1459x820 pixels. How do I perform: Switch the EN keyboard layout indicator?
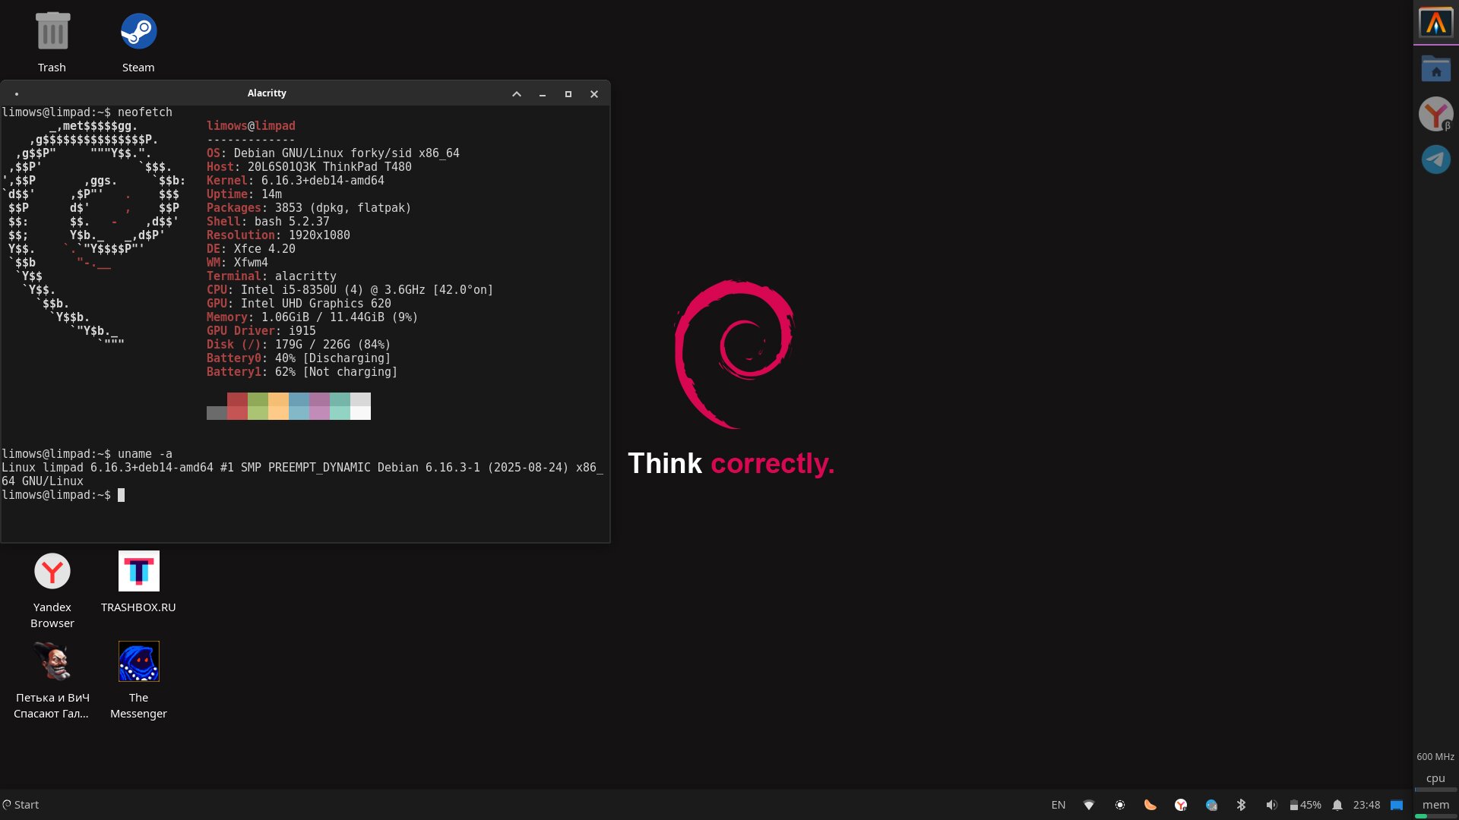[x=1058, y=805]
